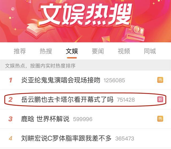Open topic 炎亚纶鬼鬼演唱会现场接吻
Screen dimensions: 171x149
pyautogui.click(x=61, y=80)
